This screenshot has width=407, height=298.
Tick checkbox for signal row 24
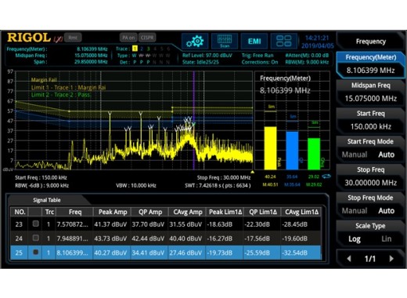(x=36, y=238)
